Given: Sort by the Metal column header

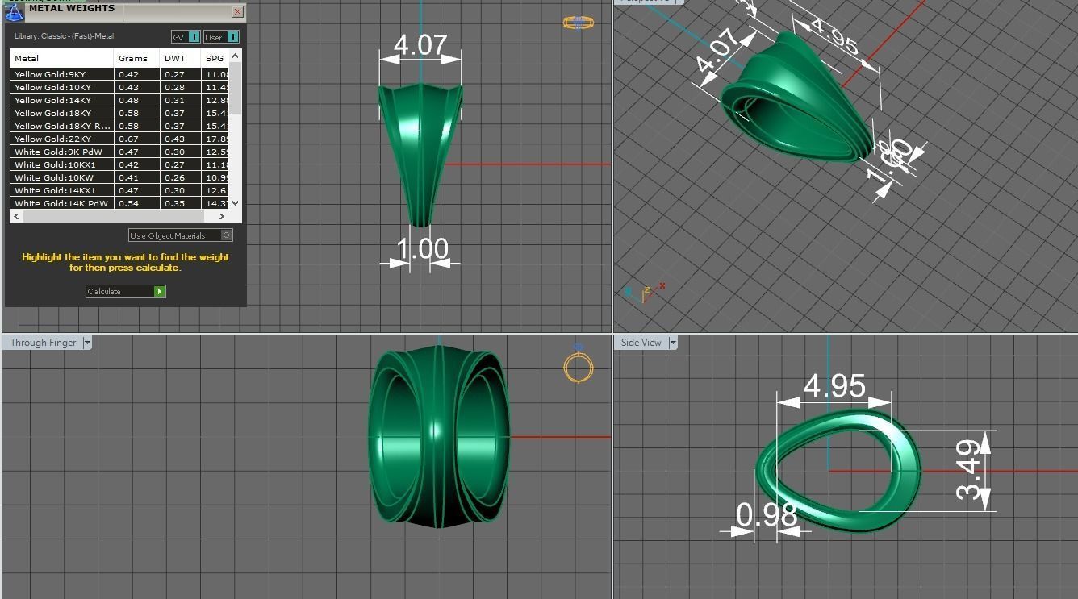Looking at the screenshot, I should click(x=61, y=58).
